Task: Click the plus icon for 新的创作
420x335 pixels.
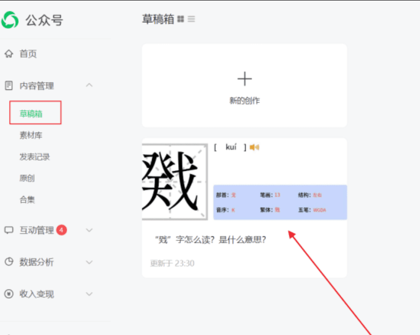Action: click(x=244, y=79)
